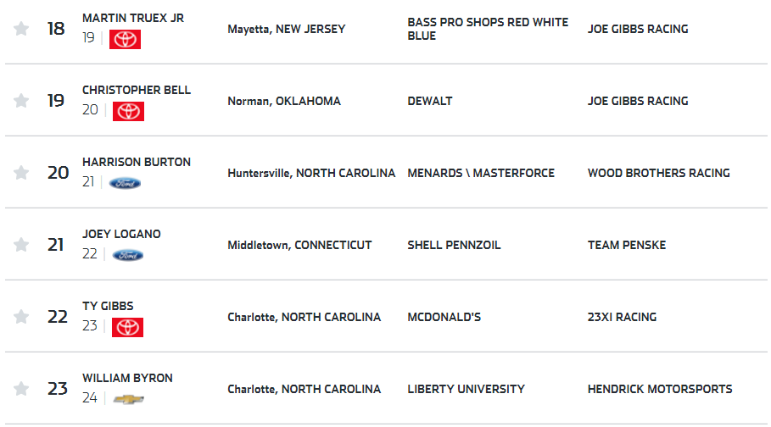This screenshot has width=771, height=427.
Task: Click Toyota logo under Martin Truex Jr
Action: [125, 39]
